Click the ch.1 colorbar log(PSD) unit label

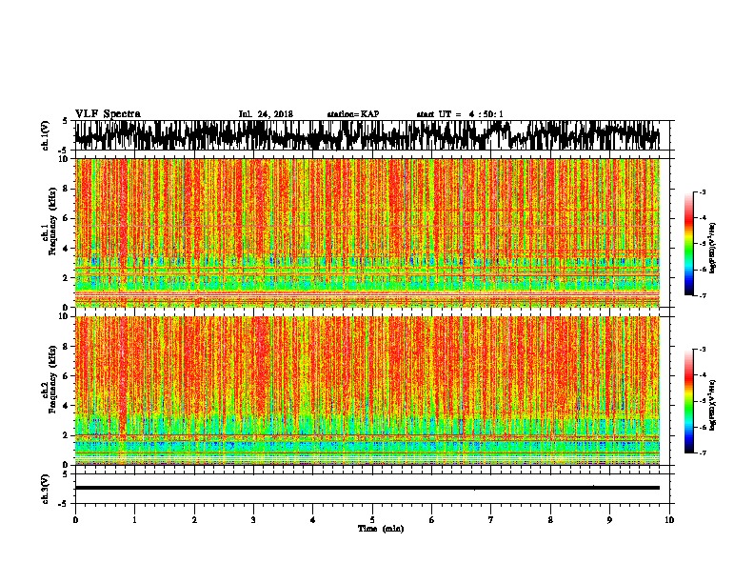click(x=713, y=248)
